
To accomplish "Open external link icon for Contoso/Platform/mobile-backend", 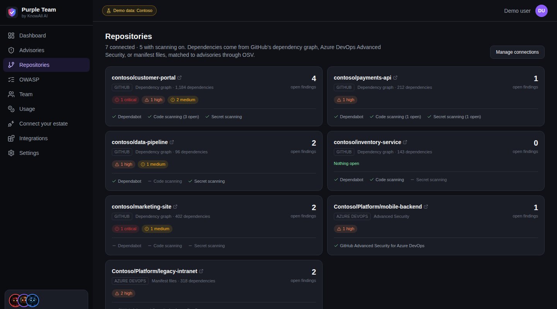I will click(x=426, y=207).
